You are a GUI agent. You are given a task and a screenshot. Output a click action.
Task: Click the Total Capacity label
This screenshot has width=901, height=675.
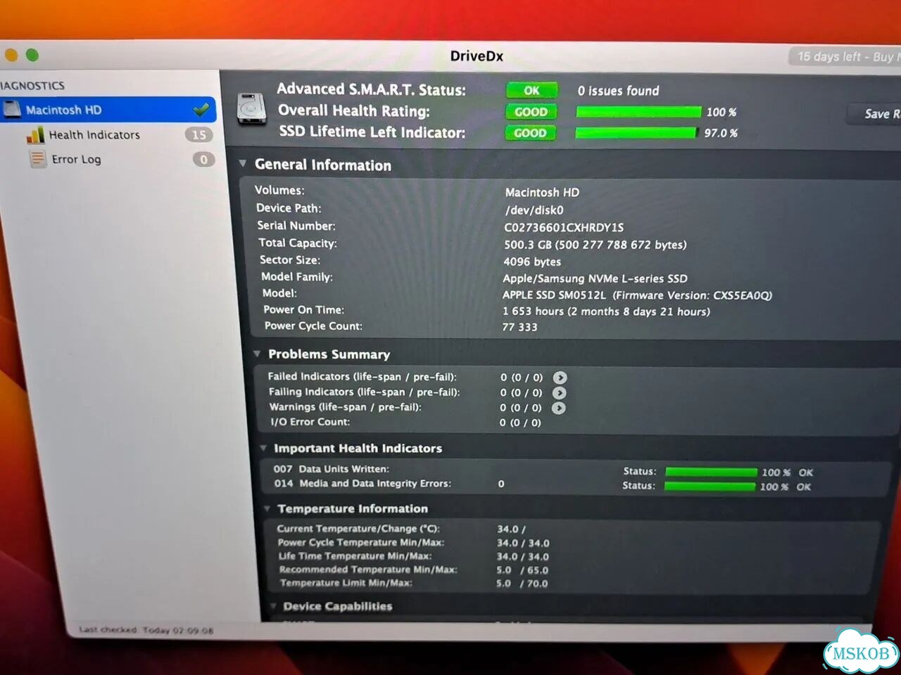point(297,243)
